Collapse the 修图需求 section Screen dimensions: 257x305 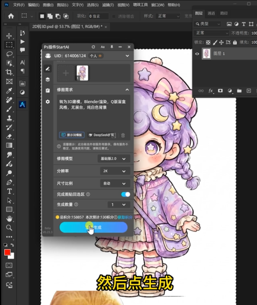(127, 90)
